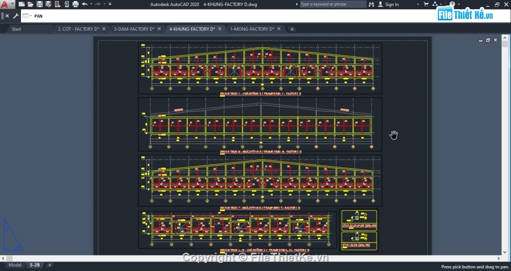511x271 pixels.
Task: Expand the connect triangle dropdown arrow
Action: [x=441, y=4]
